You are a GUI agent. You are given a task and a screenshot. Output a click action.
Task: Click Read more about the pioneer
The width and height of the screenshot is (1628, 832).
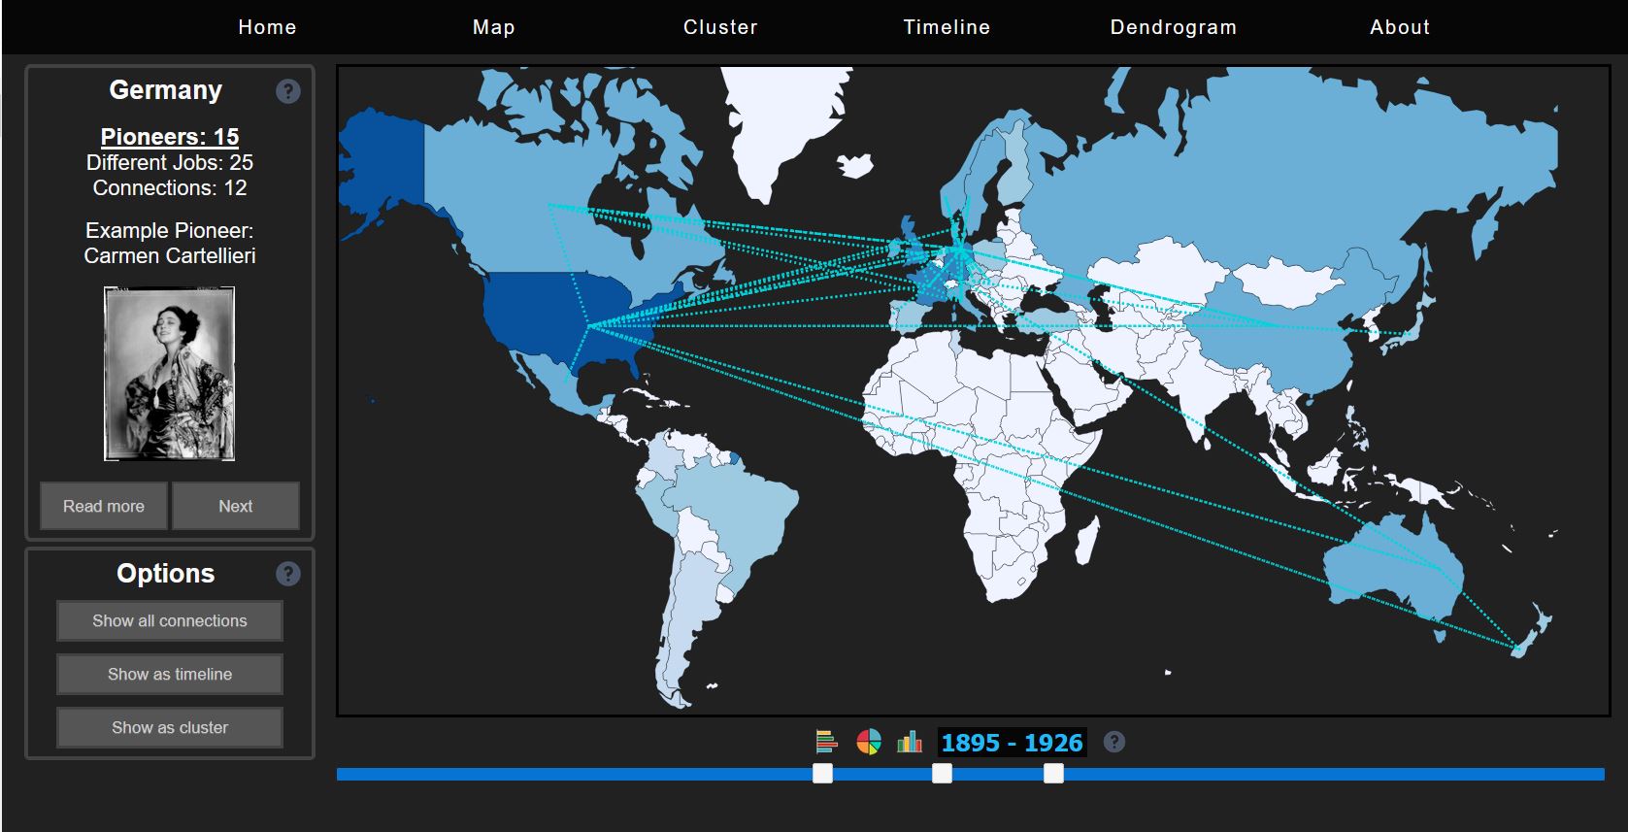[104, 506]
